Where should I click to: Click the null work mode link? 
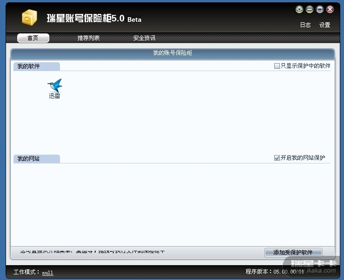click(47, 273)
